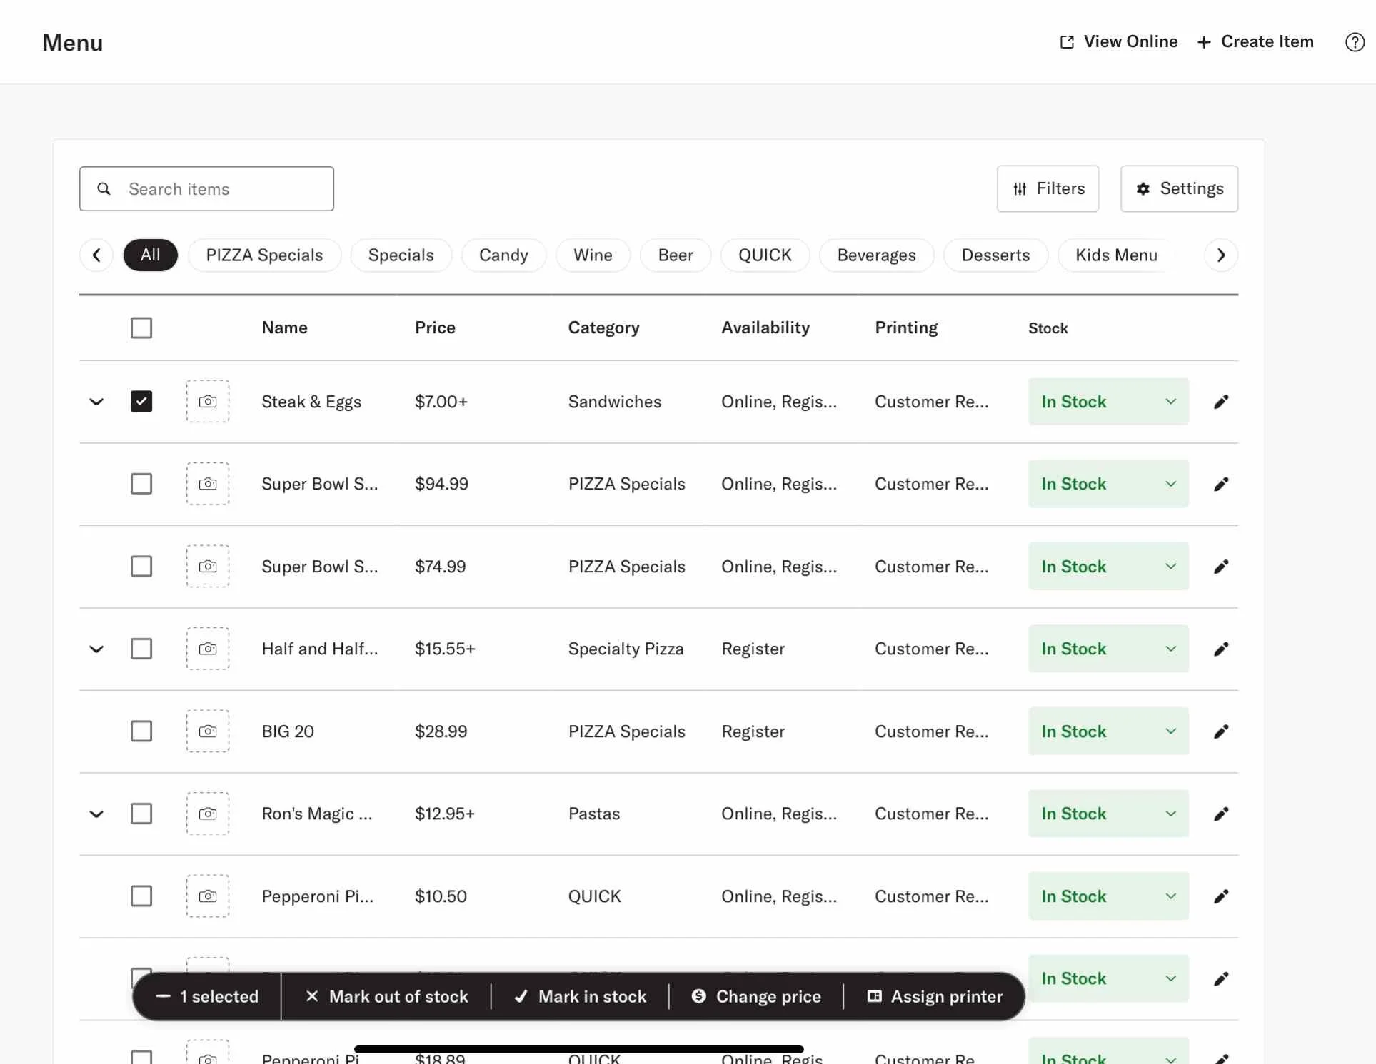Switch to PIZZA Specials category
1376x1064 pixels.
[x=264, y=255]
